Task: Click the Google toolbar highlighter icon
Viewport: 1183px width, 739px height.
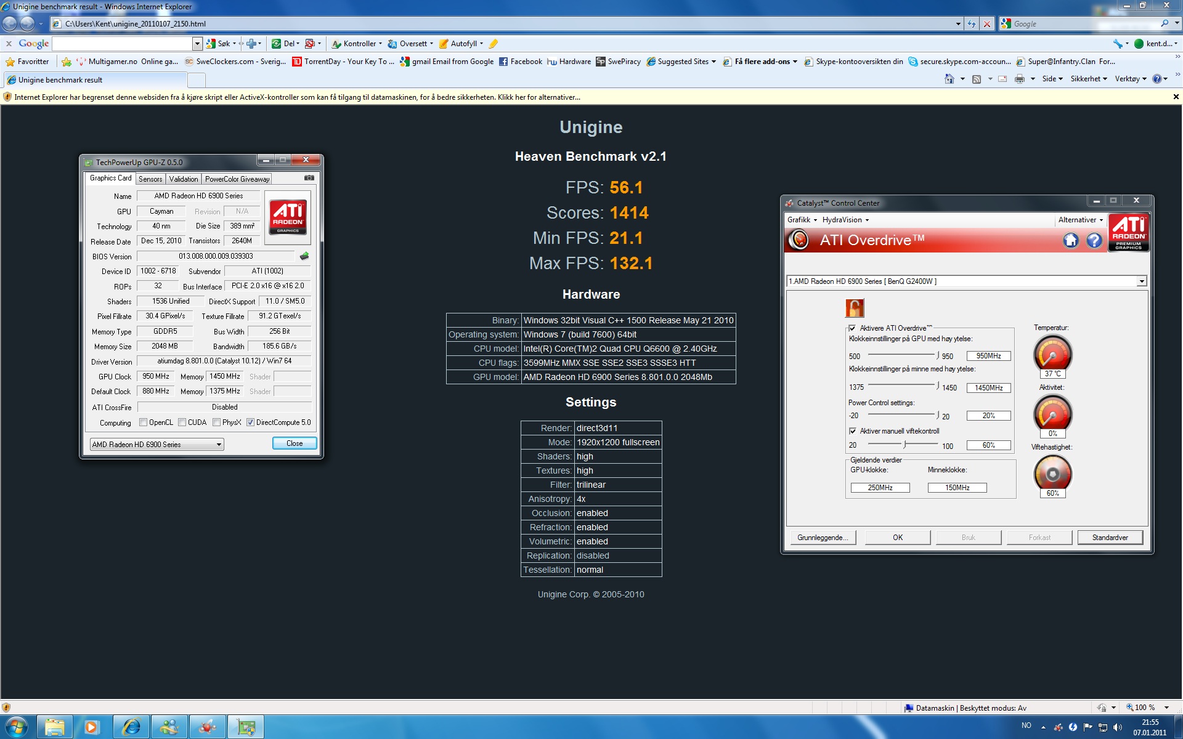Action: click(x=494, y=44)
